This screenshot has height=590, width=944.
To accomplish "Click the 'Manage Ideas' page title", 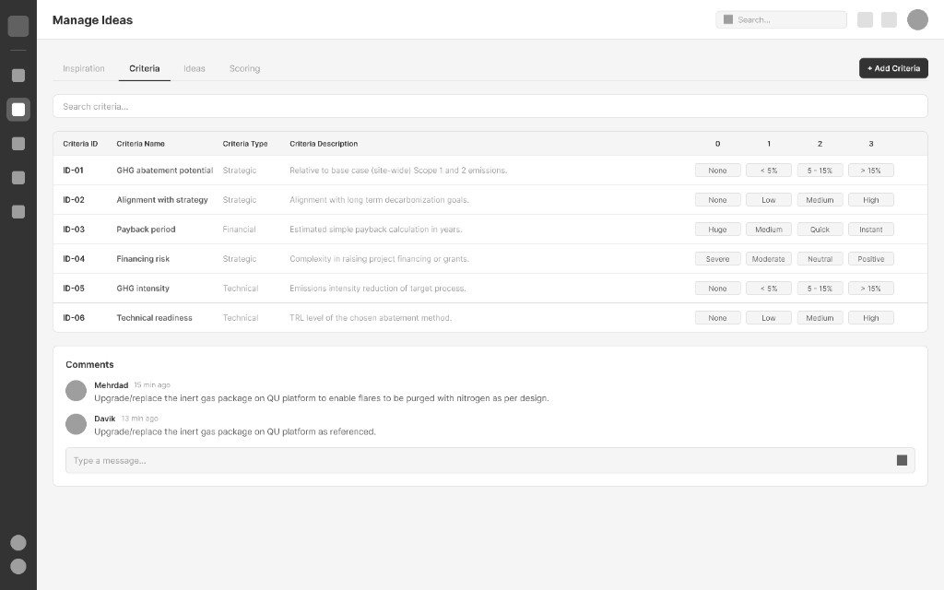I will click(92, 20).
